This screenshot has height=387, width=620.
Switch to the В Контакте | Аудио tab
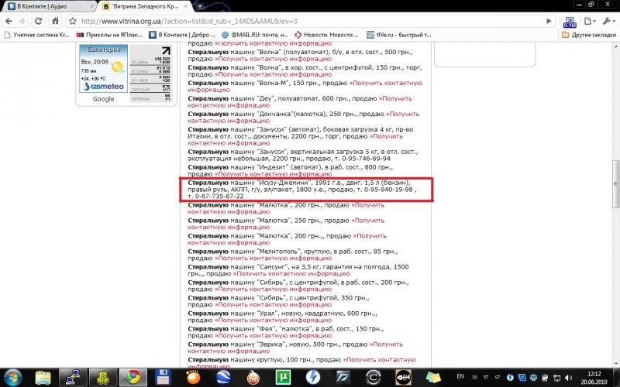tap(46, 6)
